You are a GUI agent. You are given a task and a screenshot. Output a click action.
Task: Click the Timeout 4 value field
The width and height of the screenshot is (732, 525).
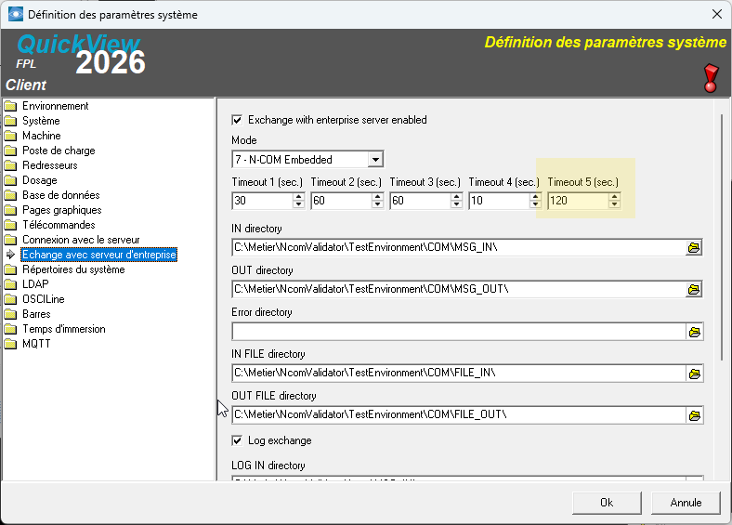[x=499, y=201]
